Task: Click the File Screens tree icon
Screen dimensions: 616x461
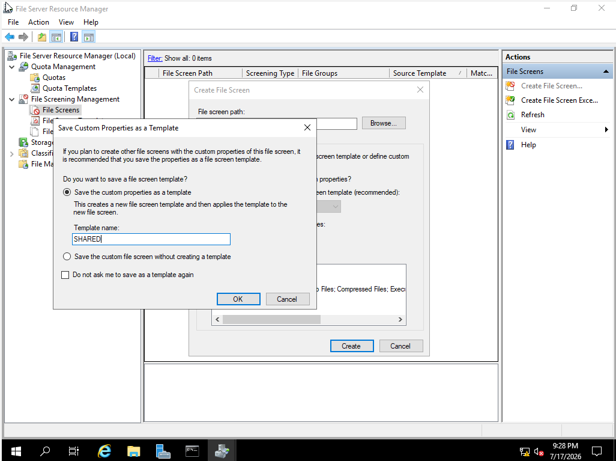Action: [x=35, y=110]
